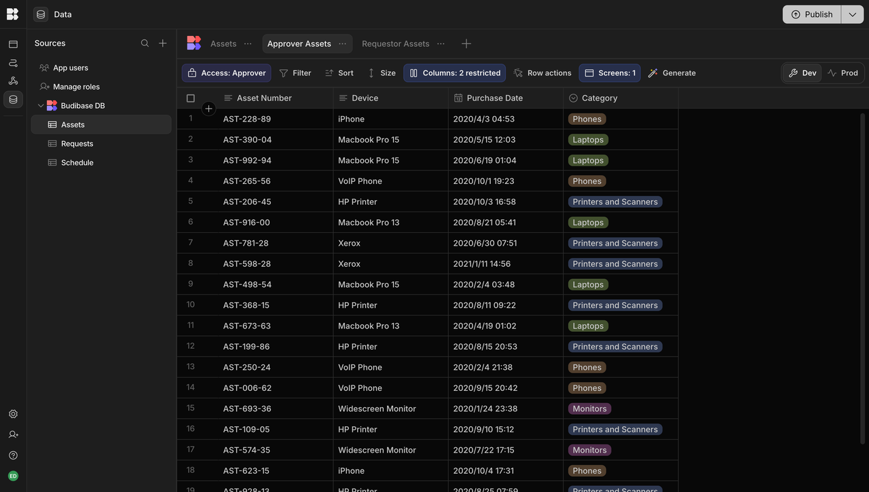
Task: Open settings via the gear icon bottom left
Action: [12, 413]
